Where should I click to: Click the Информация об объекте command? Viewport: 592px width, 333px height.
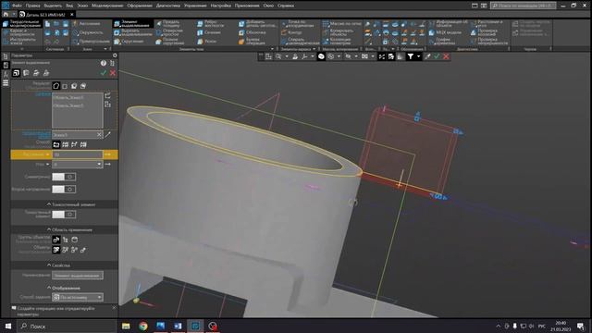(x=448, y=24)
